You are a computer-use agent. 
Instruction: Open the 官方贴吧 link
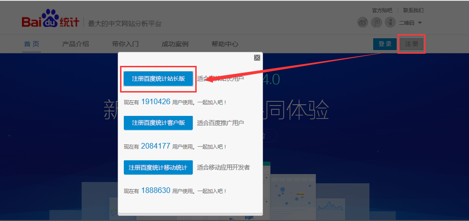pos(382,10)
